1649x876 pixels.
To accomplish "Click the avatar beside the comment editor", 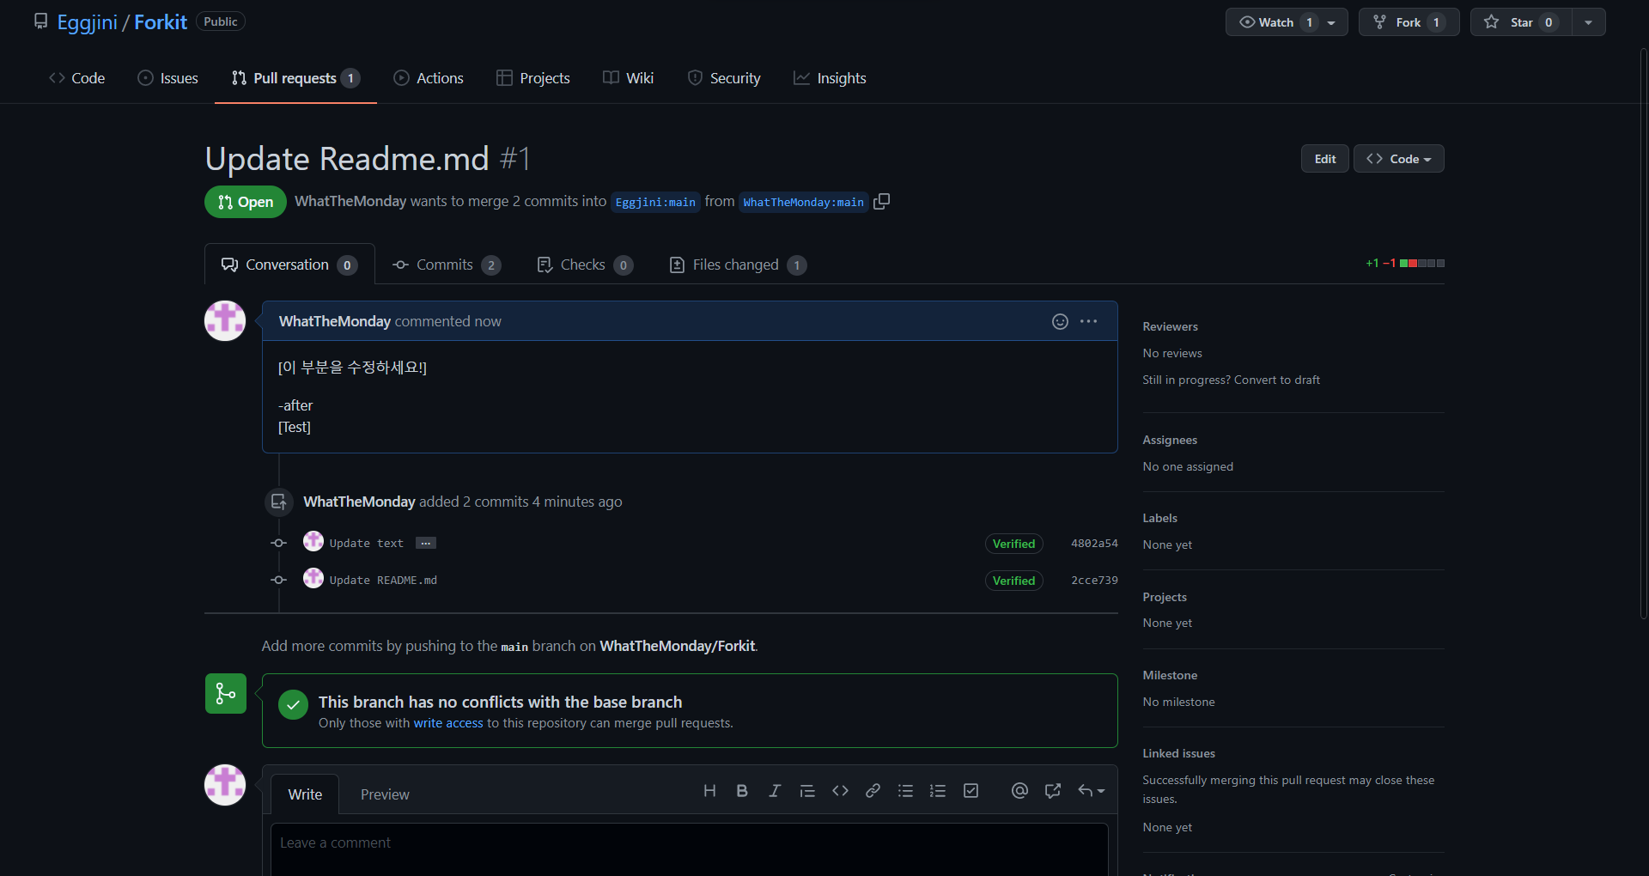I will coord(225,785).
